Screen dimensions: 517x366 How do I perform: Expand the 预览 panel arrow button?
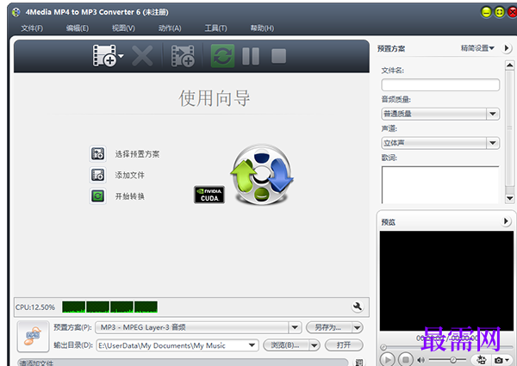click(506, 221)
